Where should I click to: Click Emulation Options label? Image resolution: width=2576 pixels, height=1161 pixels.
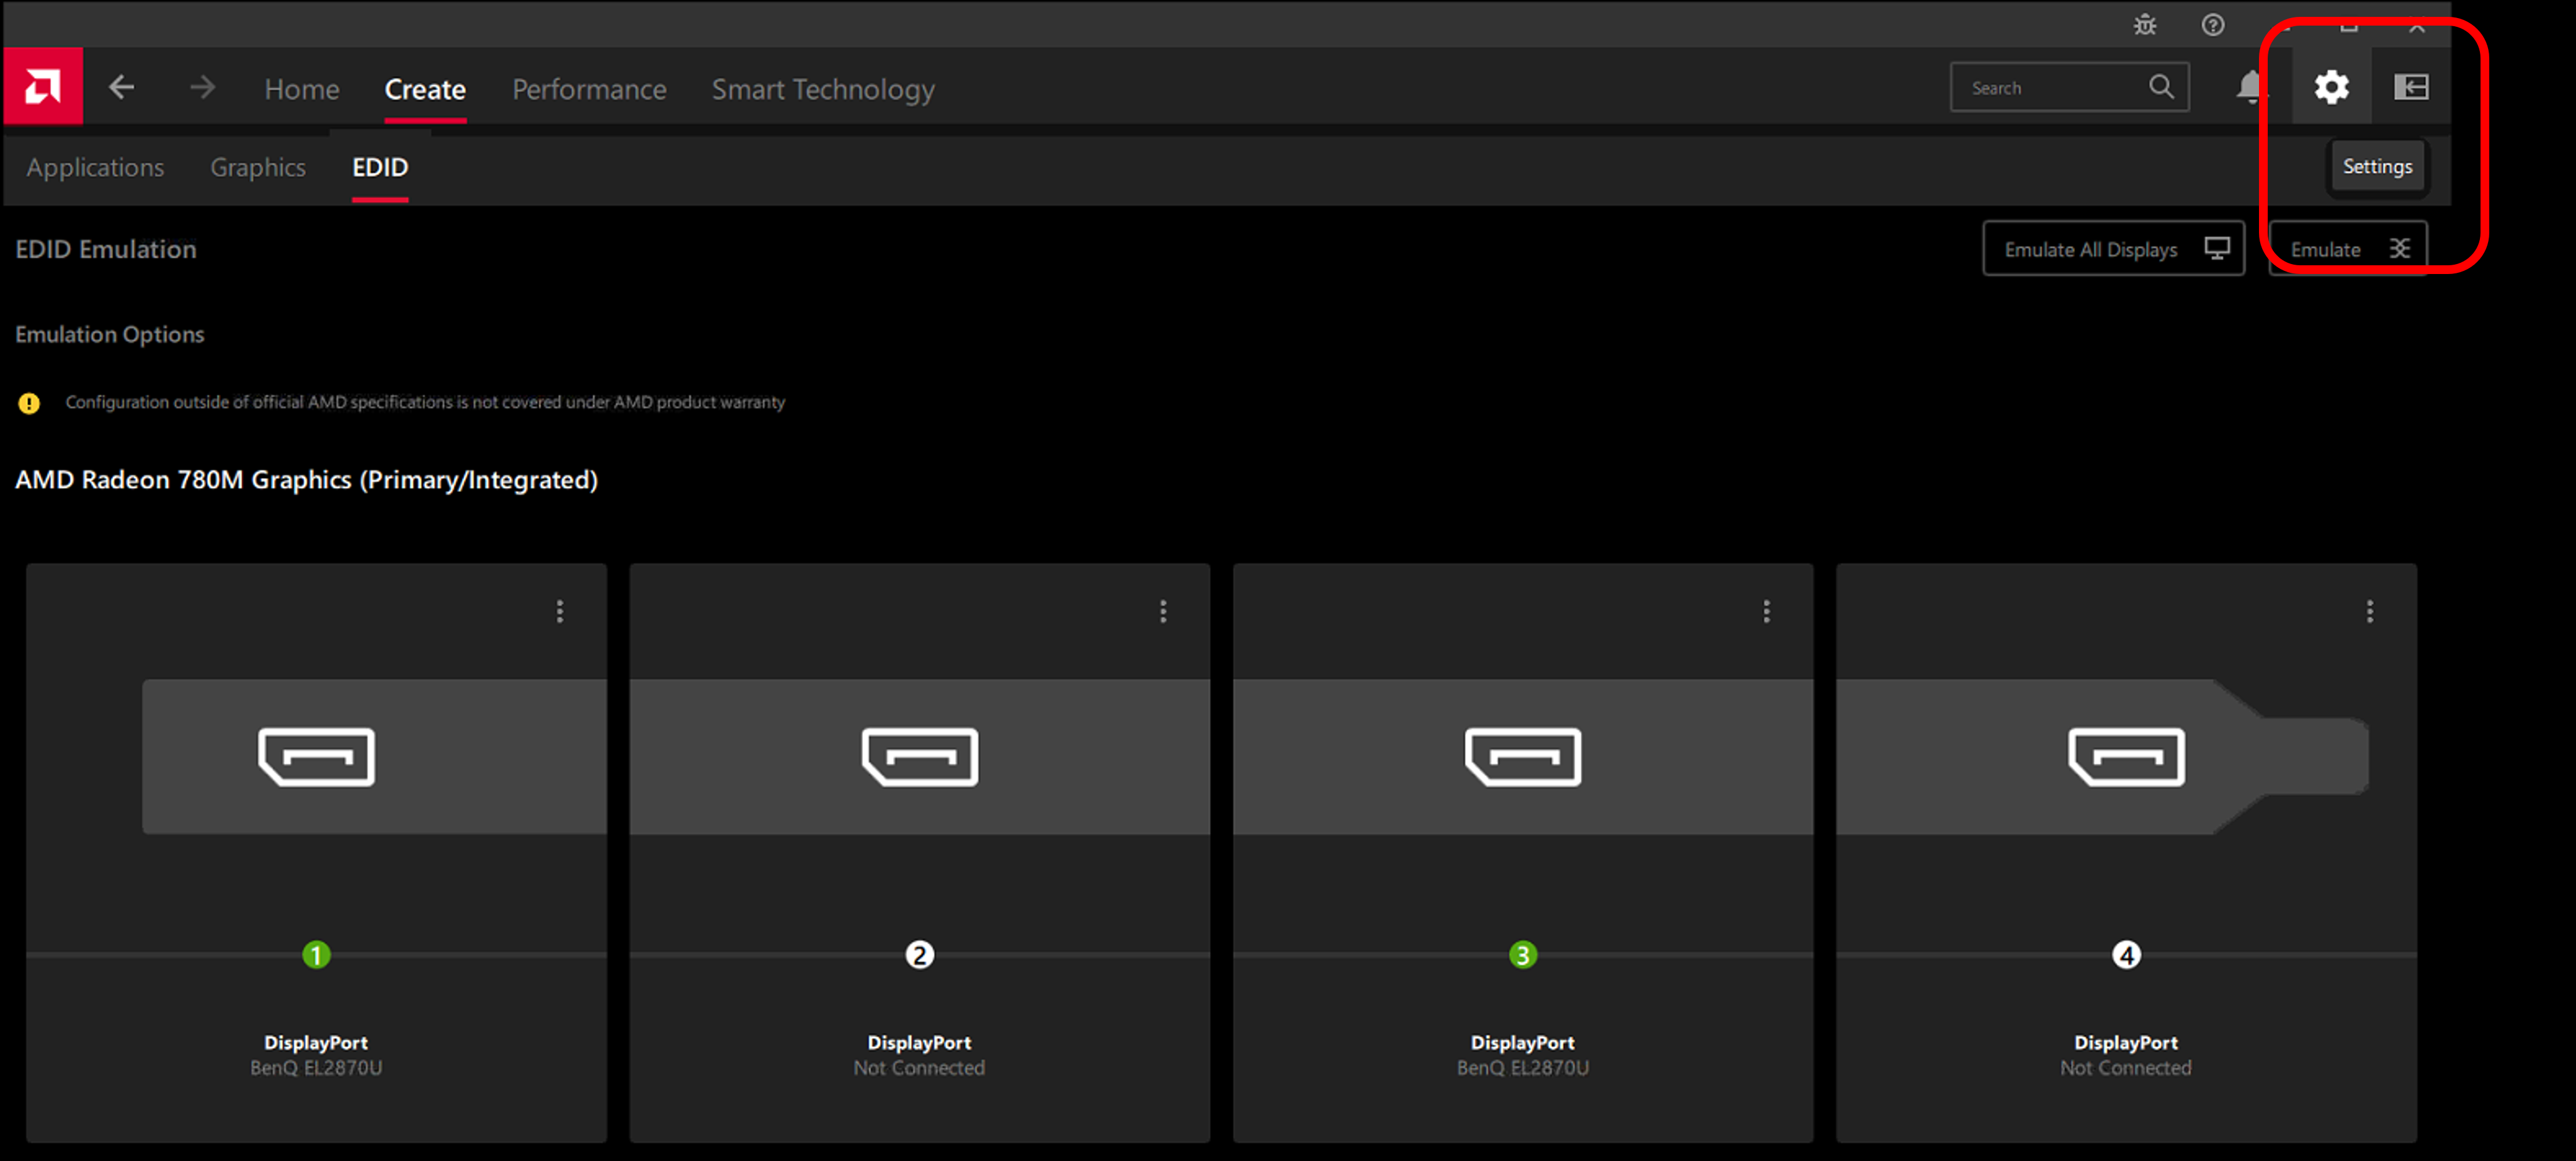pyautogui.click(x=109, y=335)
